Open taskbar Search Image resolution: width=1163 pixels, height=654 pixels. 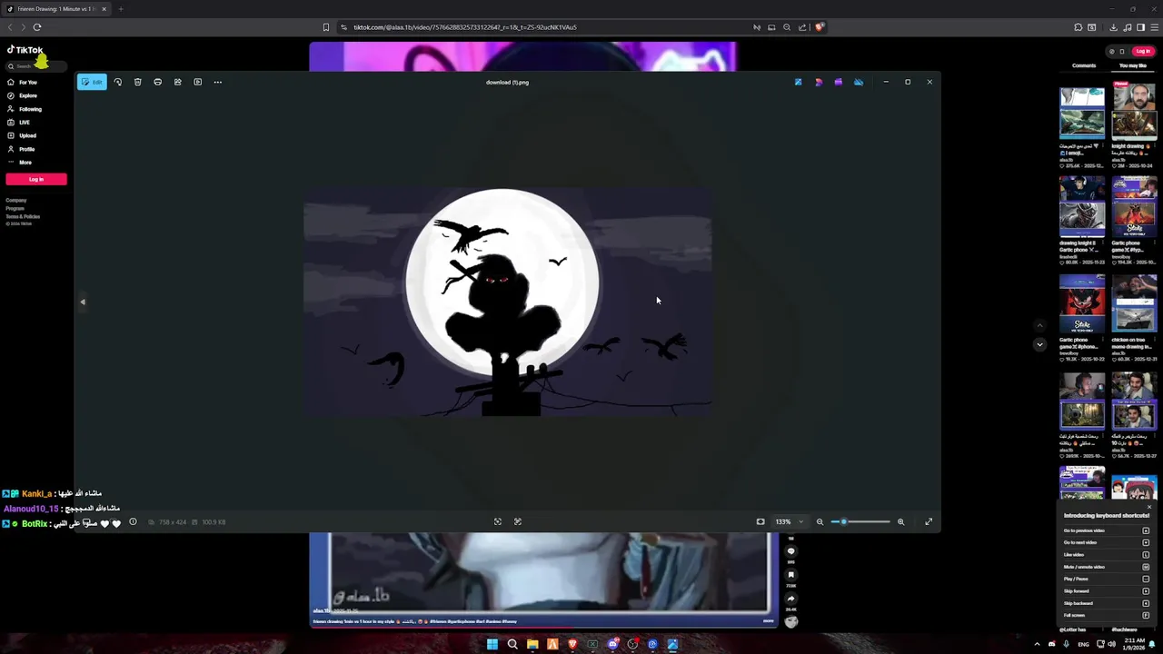[512, 644]
